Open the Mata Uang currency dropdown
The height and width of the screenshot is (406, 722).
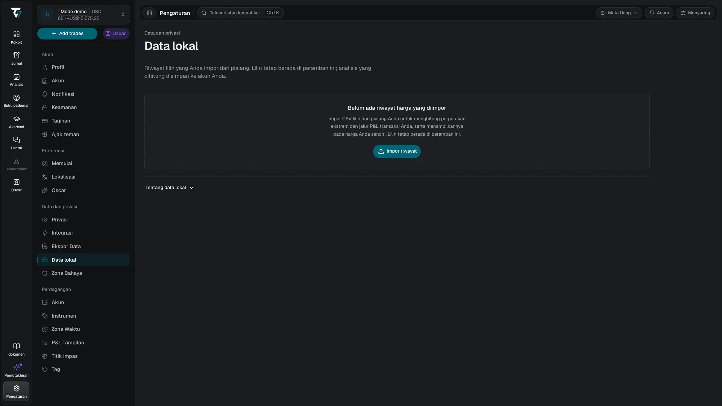tap(619, 13)
